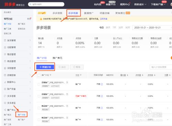172x126 pixels.
Task: Select the 昨天 date range
Action: (x=108, y=28)
